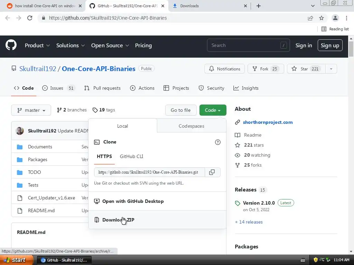Open the Reading list
The image size is (354, 265).
coord(335,29)
